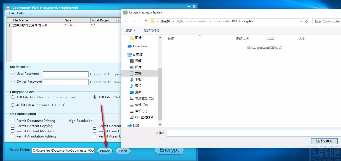The height and width of the screenshot is (161, 341).
Task: Select 此电脑 (This PC) in the sidebar
Action: coord(138,54)
